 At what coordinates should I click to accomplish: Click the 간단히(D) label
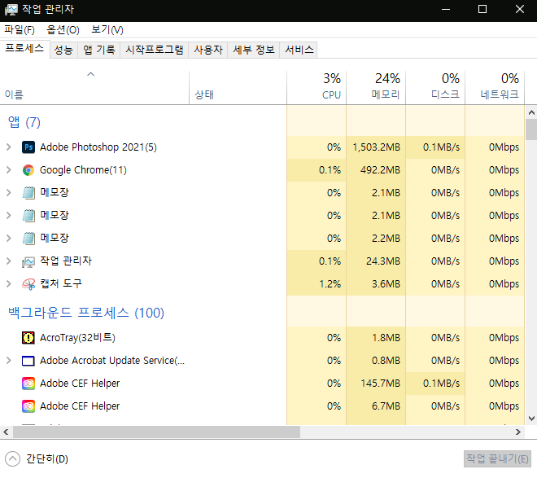[x=47, y=458]
